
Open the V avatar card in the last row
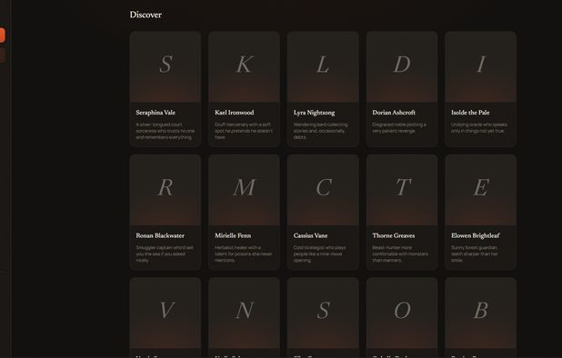[x=166, y=313]
